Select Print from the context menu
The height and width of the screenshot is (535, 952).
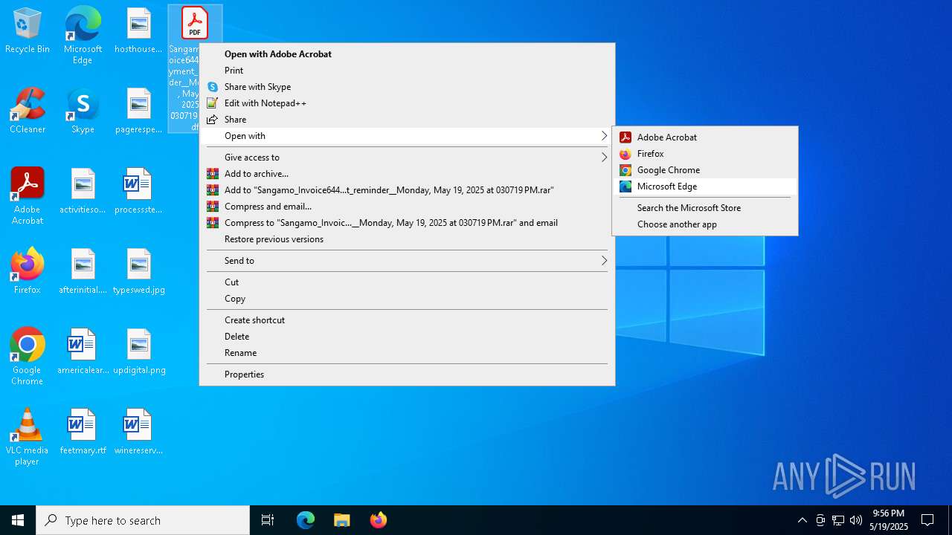point(407,71)
